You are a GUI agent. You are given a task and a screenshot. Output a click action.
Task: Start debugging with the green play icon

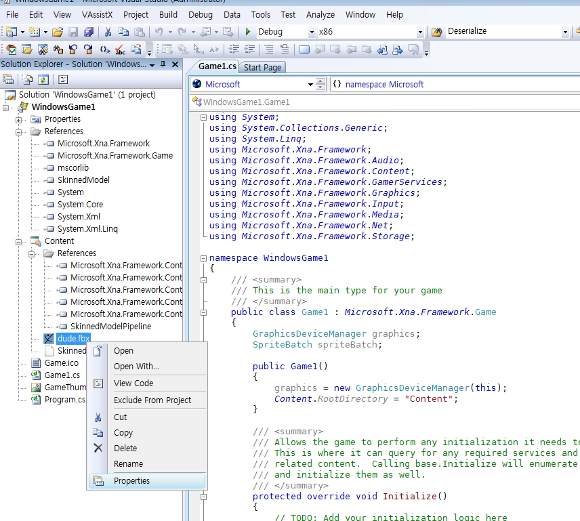[248, 32]
